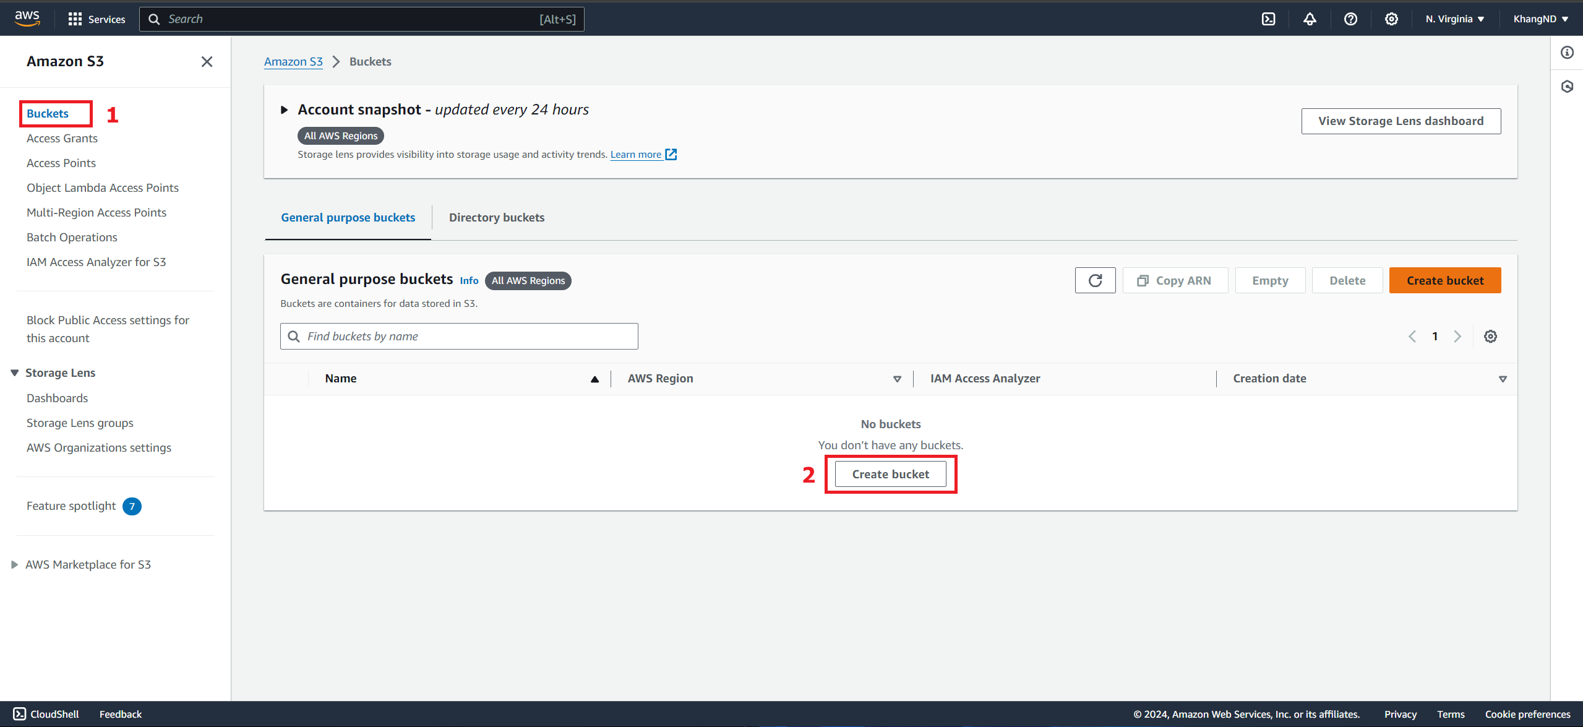Select Buckets in the sidebar

pos(48,113)
